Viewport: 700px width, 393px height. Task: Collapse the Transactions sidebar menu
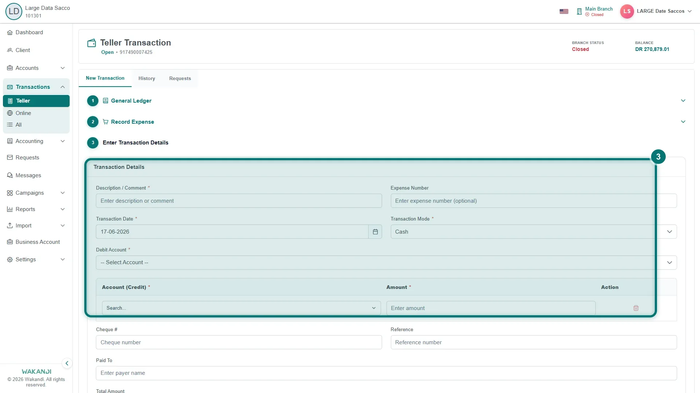click(63, 87)
